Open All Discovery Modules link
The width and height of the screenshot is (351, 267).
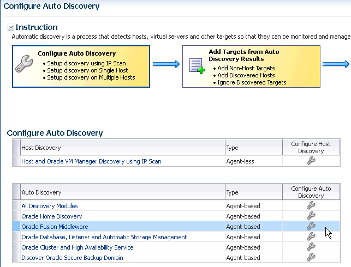click(50, 206)
